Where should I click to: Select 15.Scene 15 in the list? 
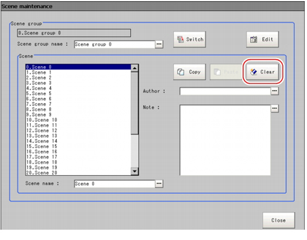78,146
